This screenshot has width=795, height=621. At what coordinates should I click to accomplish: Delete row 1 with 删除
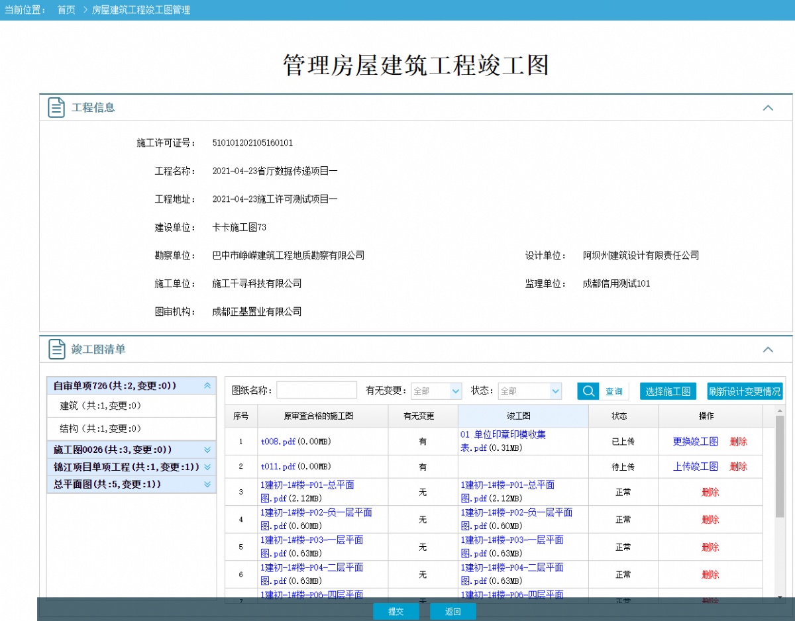click(x=739, y=442)
